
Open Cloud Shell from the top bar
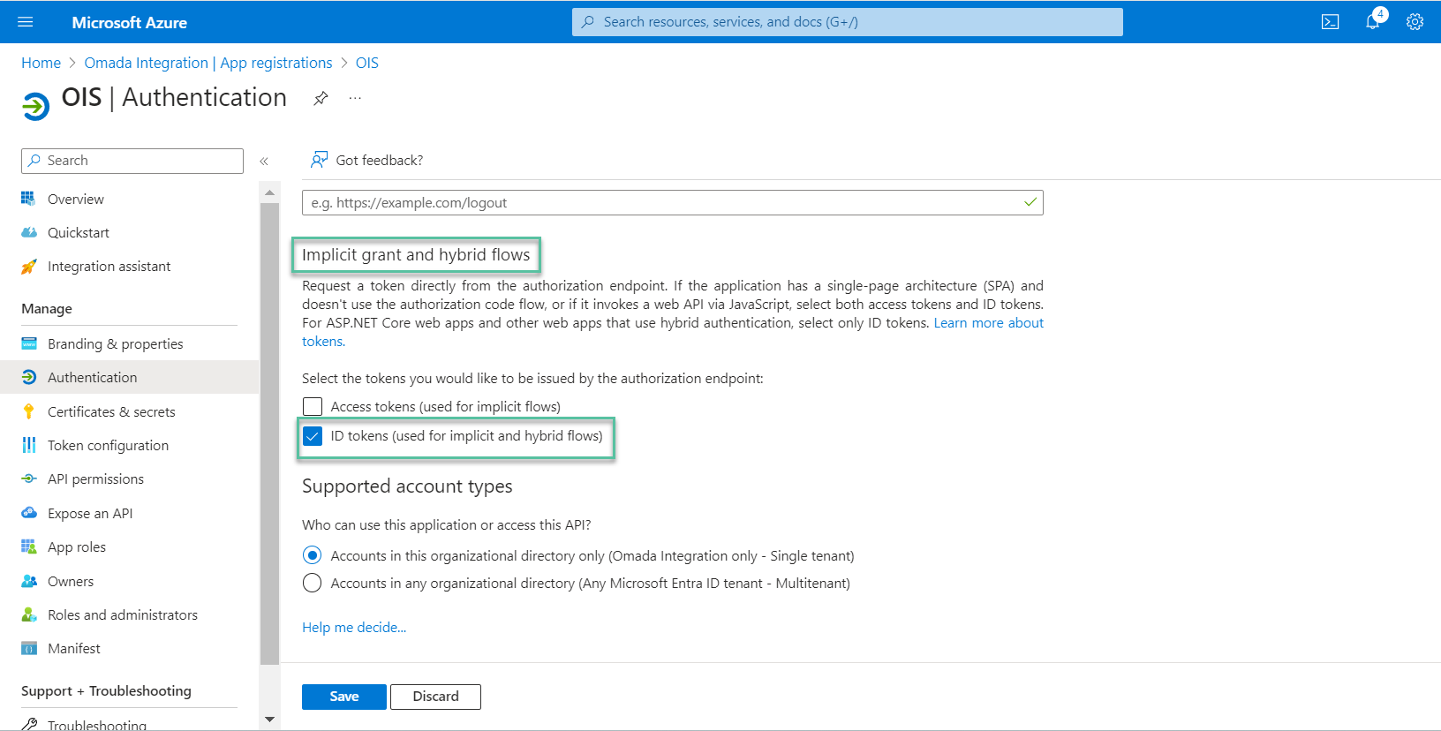(1330, 22)
